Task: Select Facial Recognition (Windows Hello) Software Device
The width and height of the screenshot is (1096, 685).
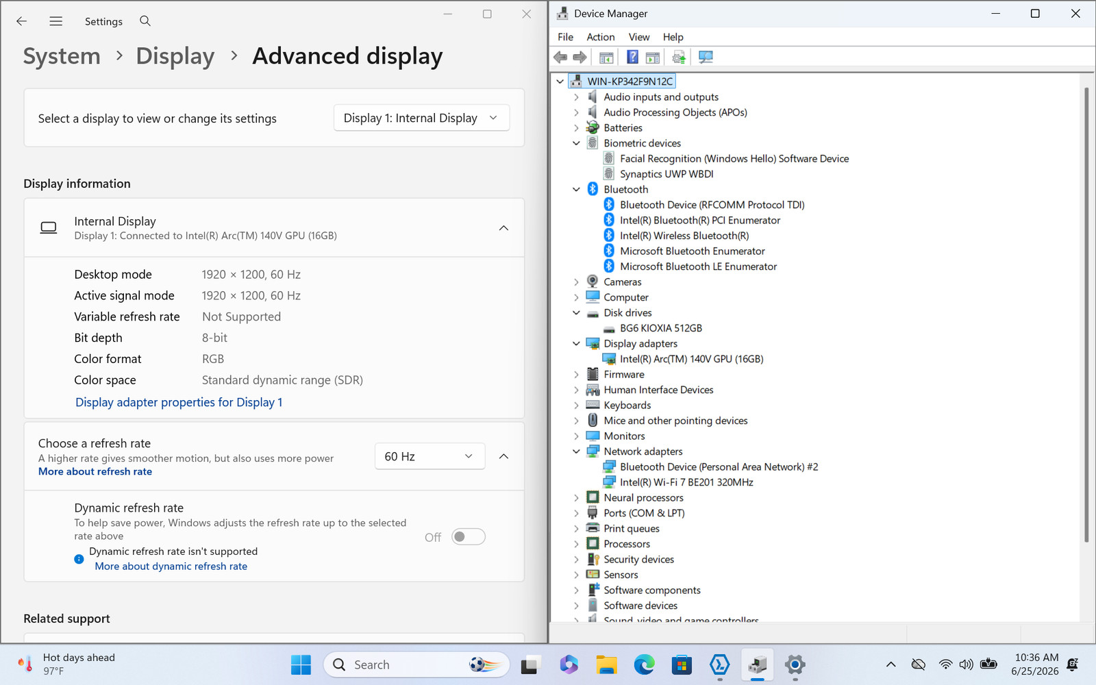Action: click(734, 158)
